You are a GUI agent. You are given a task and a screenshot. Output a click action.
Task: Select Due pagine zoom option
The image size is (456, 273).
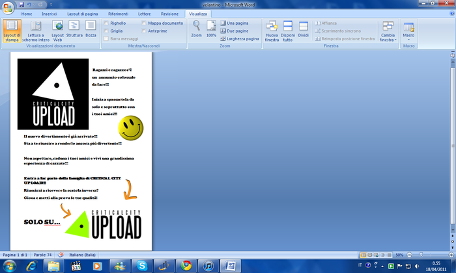pyautogui.click(x=235, y=31)
